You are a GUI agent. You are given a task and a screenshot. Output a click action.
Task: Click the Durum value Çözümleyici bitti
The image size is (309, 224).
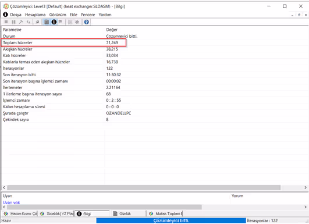click(x=122, y=36)
